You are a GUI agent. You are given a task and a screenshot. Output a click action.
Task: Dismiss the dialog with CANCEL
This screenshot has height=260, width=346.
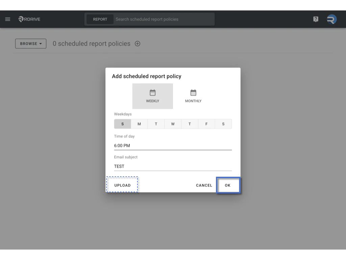tap(204, 185)
